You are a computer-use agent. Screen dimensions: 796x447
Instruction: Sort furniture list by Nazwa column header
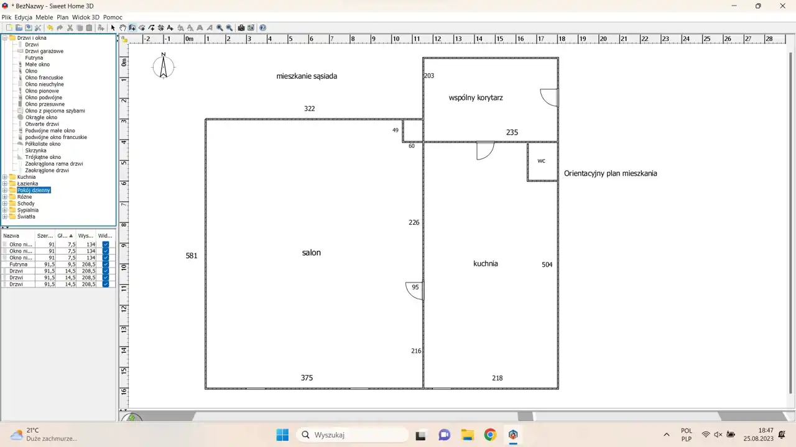(x=17, y=236)
